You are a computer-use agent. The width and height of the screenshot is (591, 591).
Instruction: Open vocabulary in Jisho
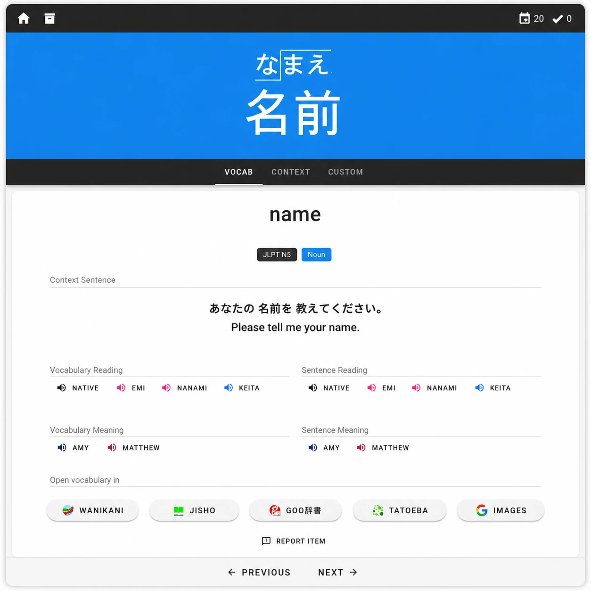click(194, 510)
